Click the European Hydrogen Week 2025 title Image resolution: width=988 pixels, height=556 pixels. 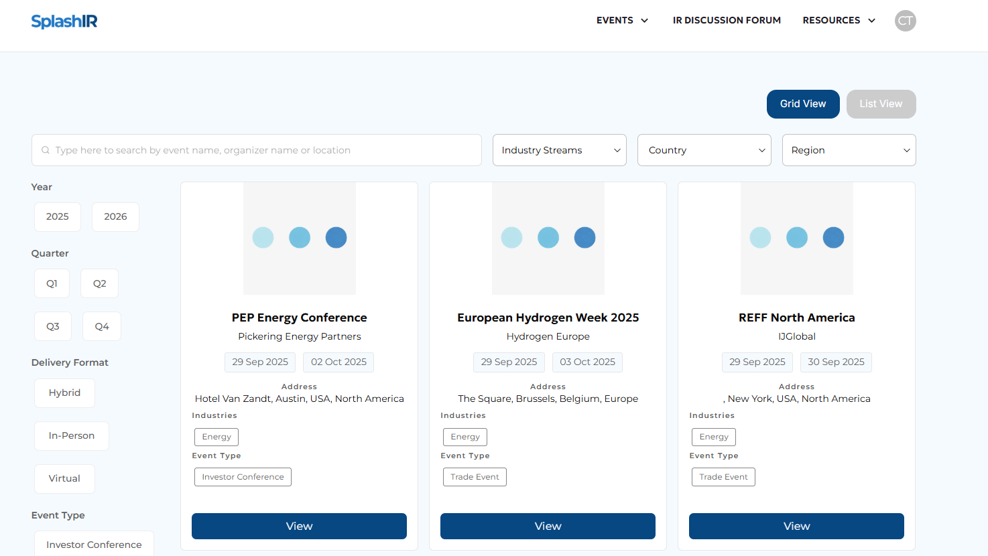[548, 318]
